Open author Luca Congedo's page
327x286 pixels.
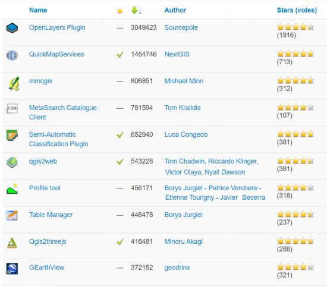click(186, 134)
